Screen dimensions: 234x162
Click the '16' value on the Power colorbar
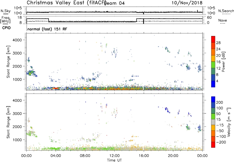218,62
